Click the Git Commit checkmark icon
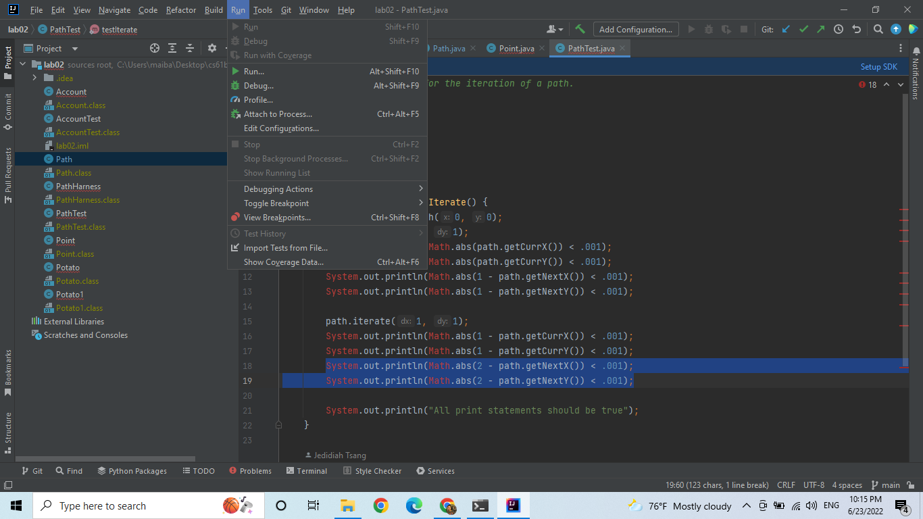Viewport: 923px width, 519px height. 803,29
